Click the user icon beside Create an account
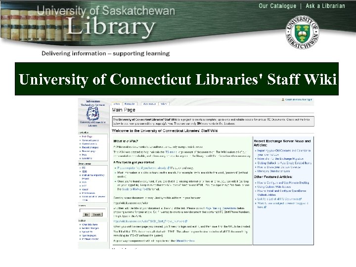The image size is (356, 267). pos(283,99)
